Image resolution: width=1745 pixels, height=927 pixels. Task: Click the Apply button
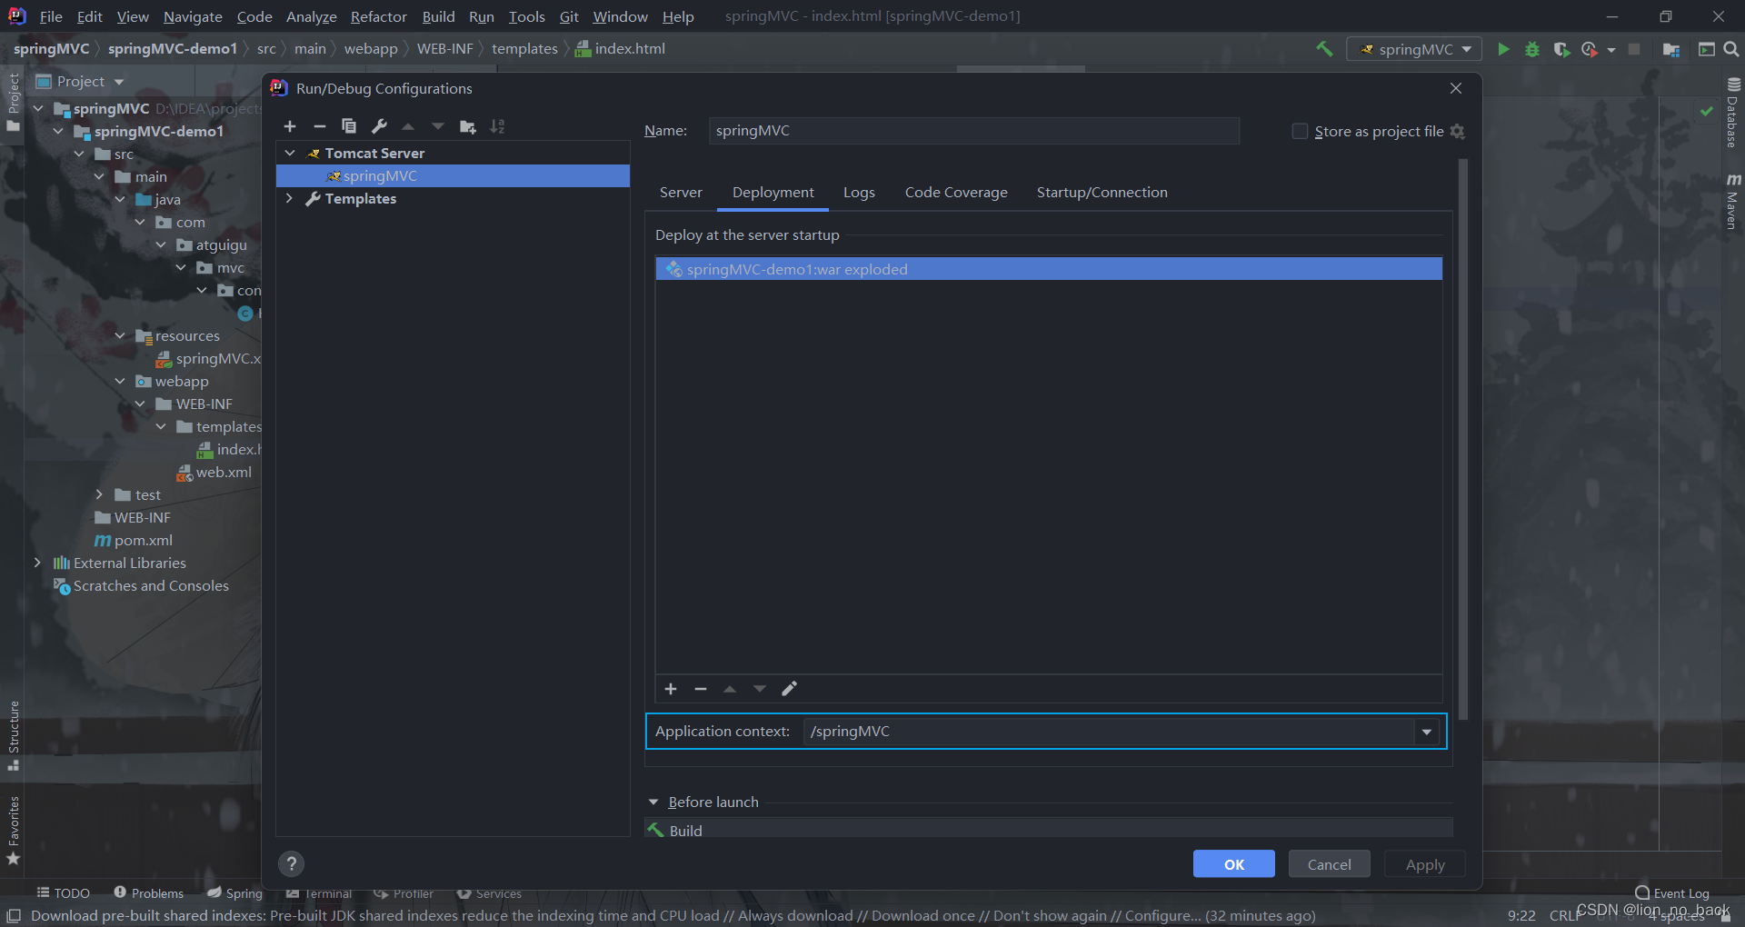click(1424, 864)
